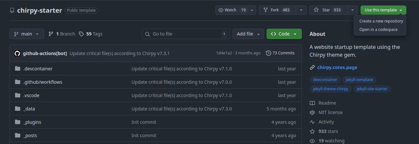
Task: Open the Star lists dropdown arrow
Action: coord(352,10)
